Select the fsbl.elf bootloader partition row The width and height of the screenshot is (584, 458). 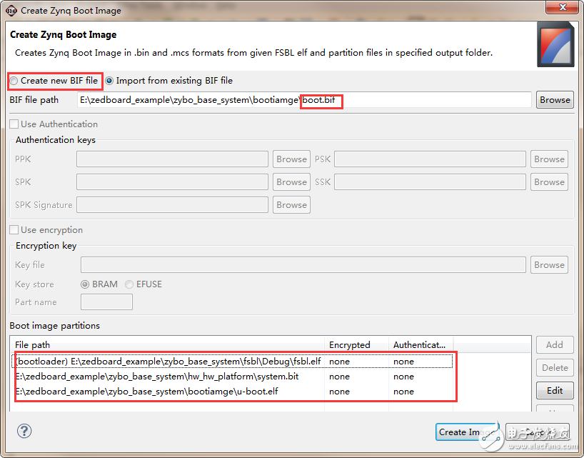click(168, 362)
